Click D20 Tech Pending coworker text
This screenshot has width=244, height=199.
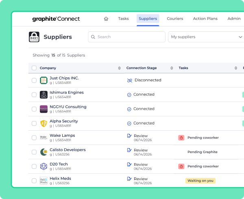[203, 166]
